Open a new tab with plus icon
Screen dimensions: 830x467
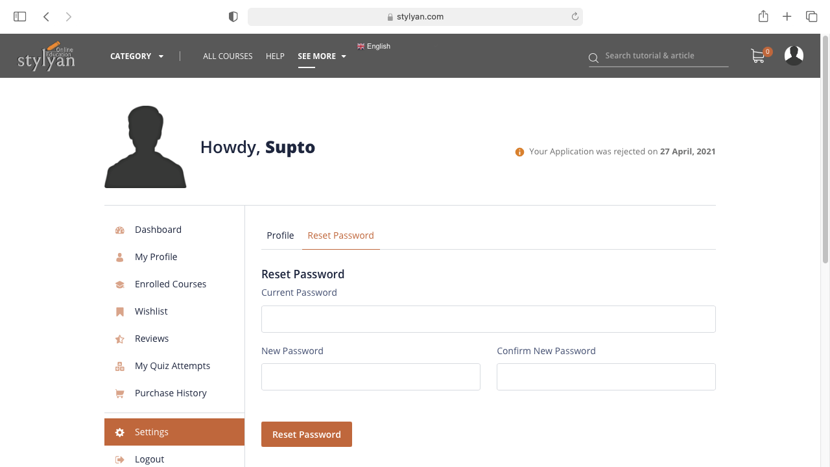click(787, 17)
